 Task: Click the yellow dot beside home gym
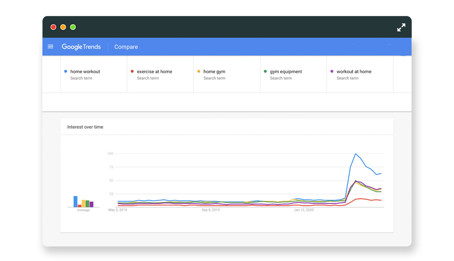[199, 71]
